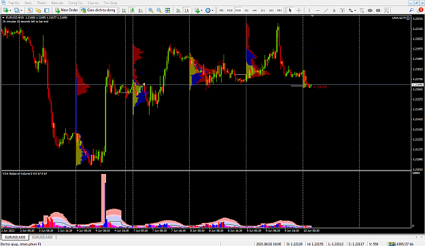Expand the New Chart dropdown arrow
Viewport: 425px width, 246px height.
[10, 10]
